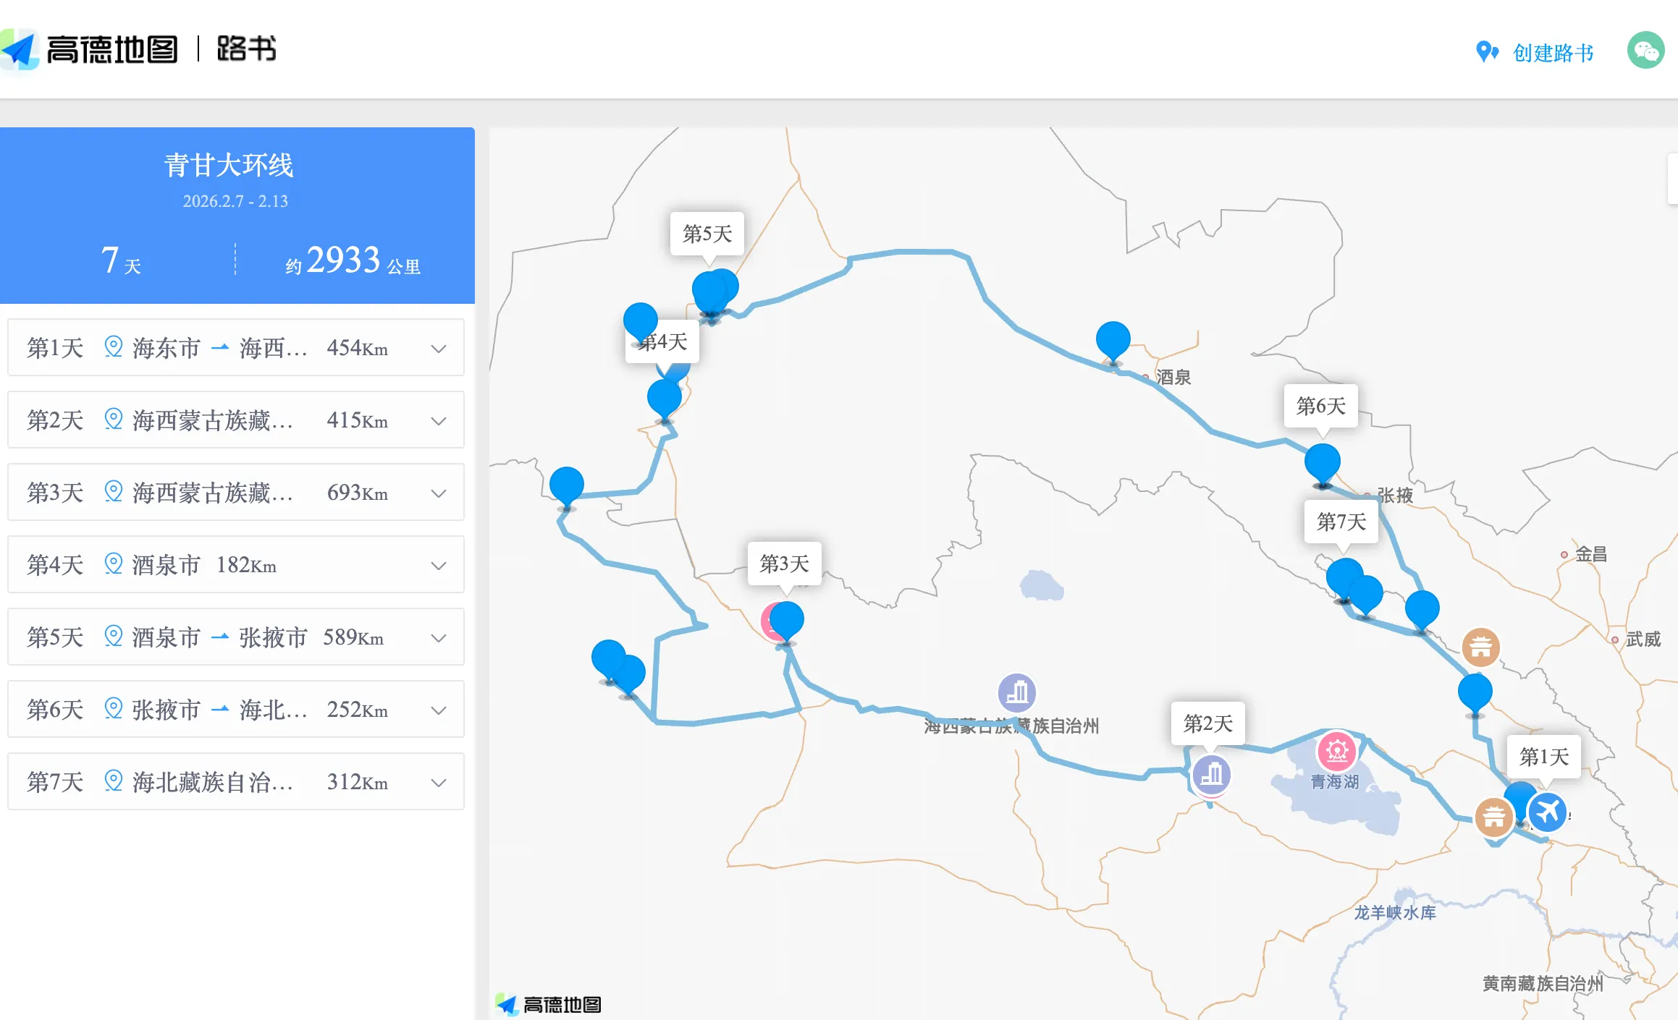Click the orange temple icon near 武威

coord(1480,647)
